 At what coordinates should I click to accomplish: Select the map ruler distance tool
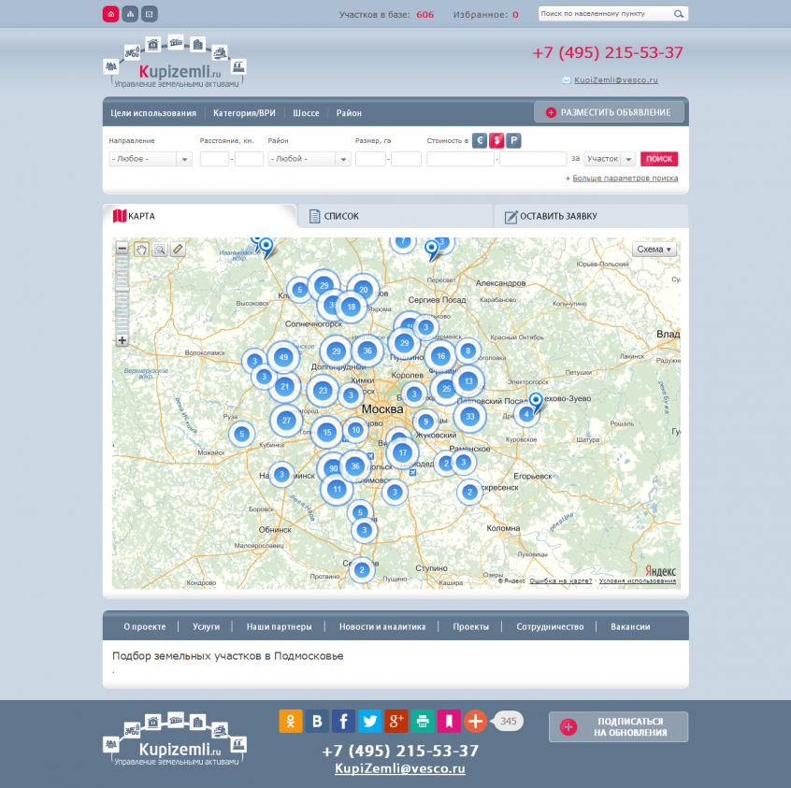click(x=178, y=250)
